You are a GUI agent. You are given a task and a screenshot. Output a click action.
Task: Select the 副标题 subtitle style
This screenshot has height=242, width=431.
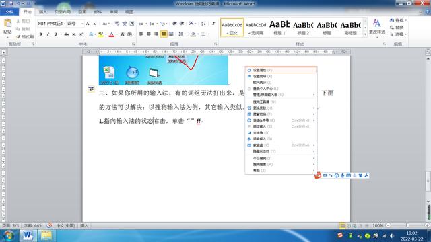[350, 28]
